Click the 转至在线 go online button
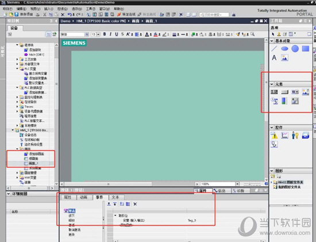The width and height of the screenshot is (316, 242). point(126,14)
